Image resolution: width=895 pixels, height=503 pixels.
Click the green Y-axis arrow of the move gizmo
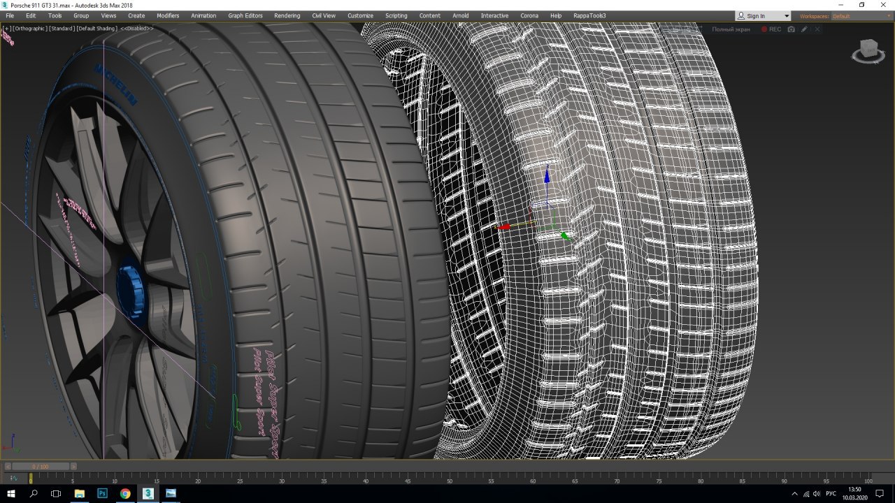coord(565,236)
